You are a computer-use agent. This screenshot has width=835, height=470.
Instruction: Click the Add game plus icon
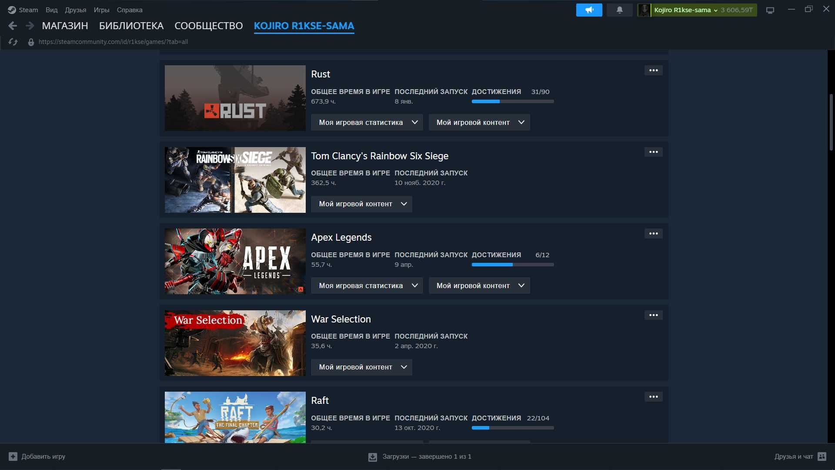(13, 457)
